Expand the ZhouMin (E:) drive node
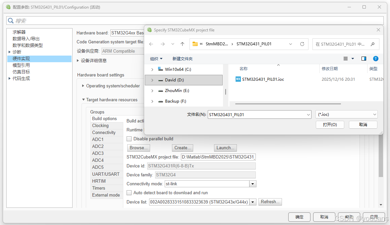Viewport: 390px width, 225px height. [152, 91]
